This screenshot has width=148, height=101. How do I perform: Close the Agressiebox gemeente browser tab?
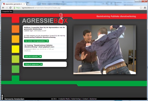24,4
